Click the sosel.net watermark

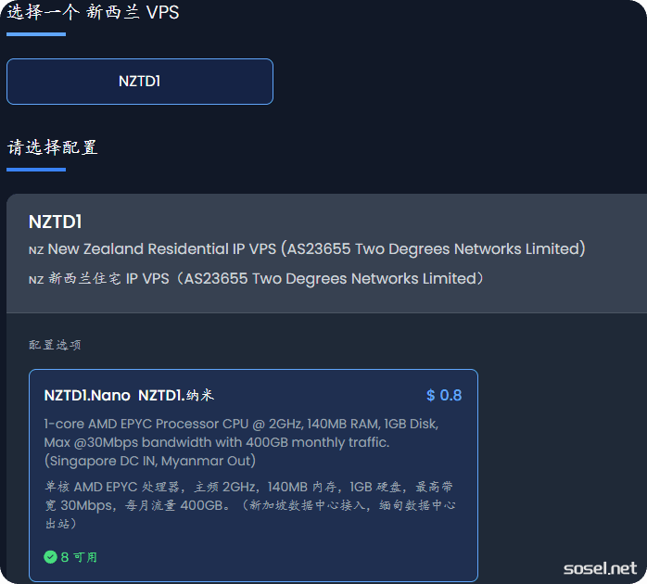(600, 567)
